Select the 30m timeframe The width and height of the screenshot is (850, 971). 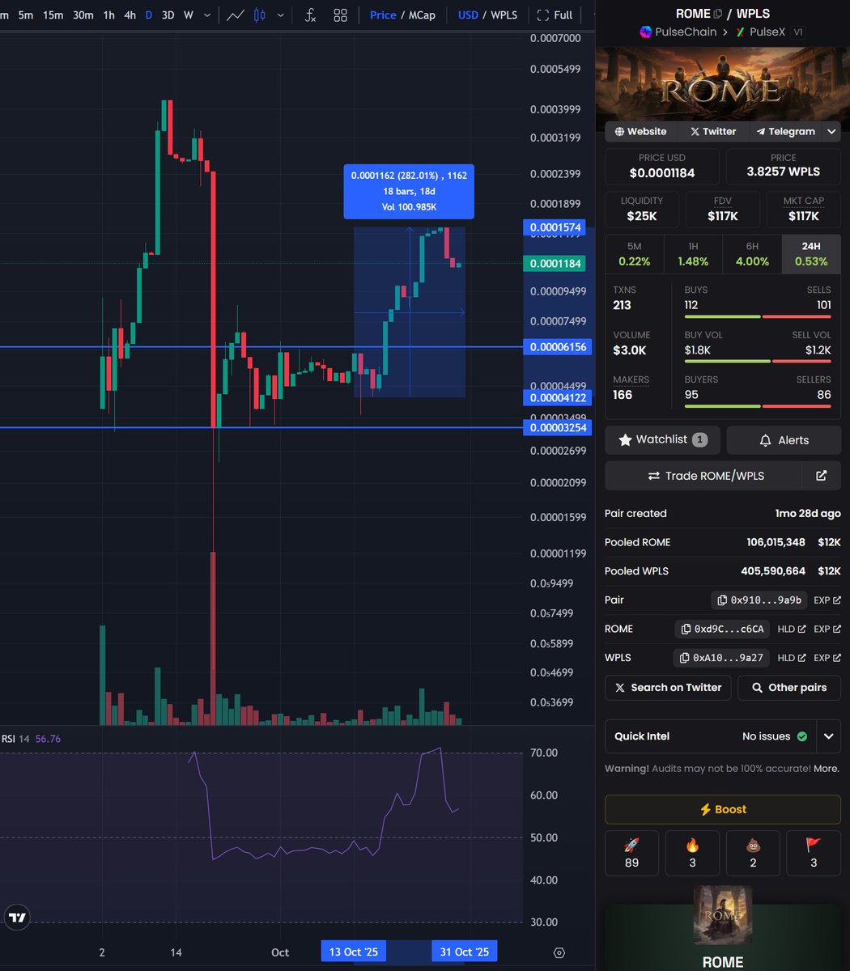83,15
